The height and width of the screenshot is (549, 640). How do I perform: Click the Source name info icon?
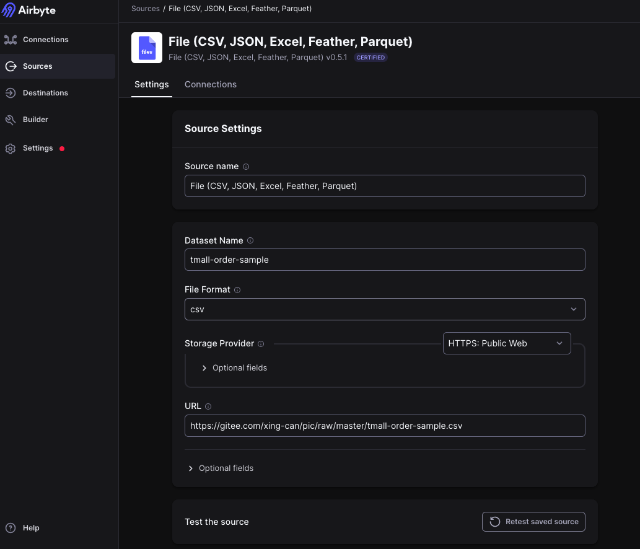click(x=246, y=167)
